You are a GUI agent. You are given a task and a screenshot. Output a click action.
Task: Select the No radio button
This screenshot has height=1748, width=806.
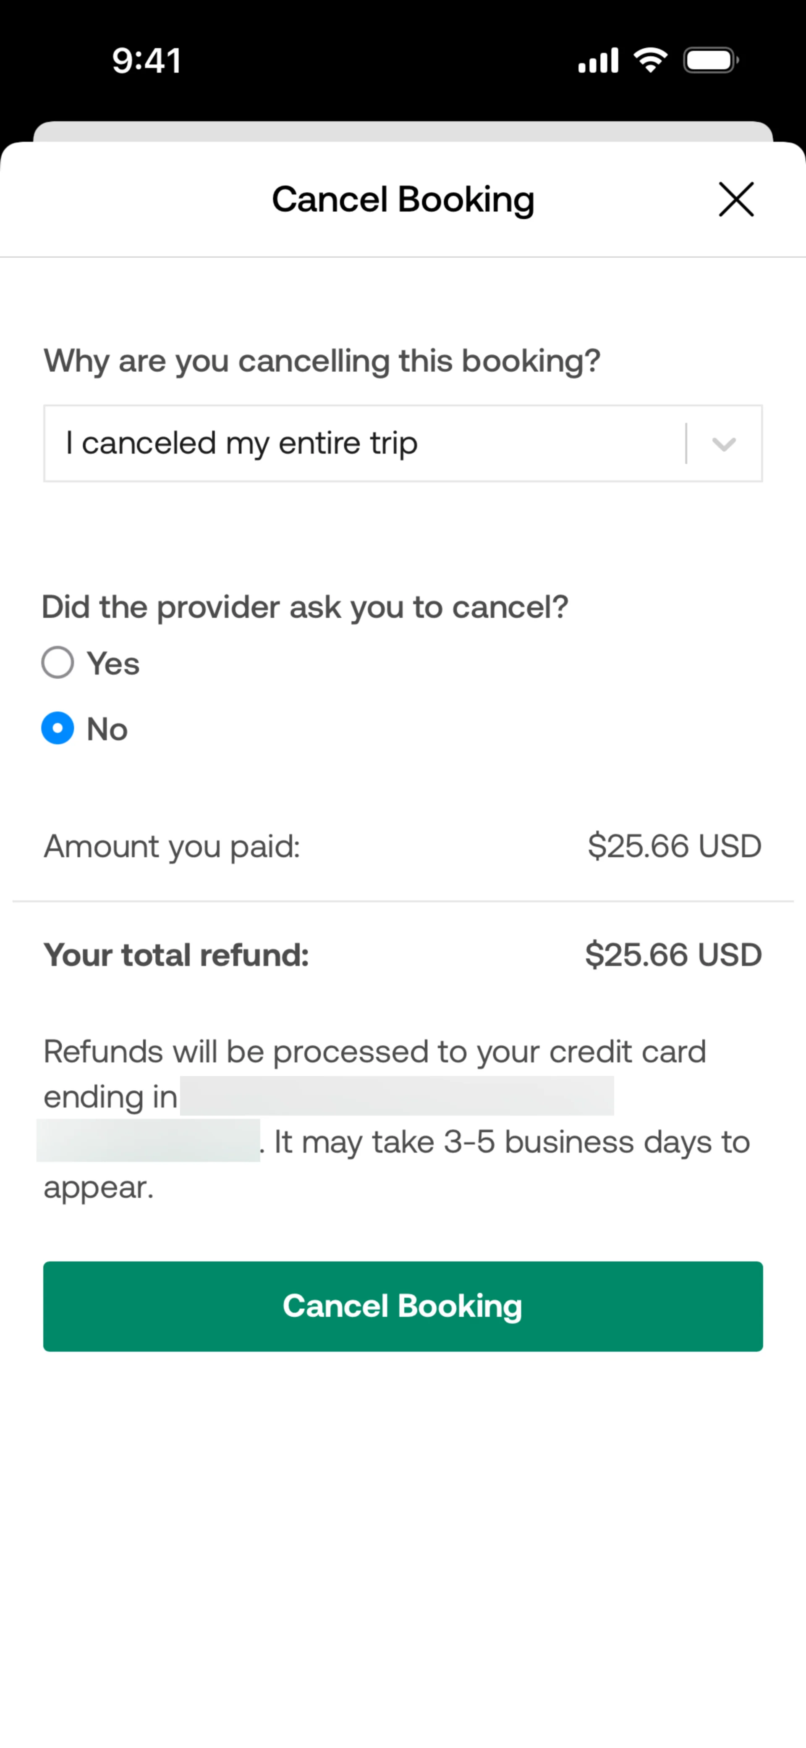click(x=58, y=728)
